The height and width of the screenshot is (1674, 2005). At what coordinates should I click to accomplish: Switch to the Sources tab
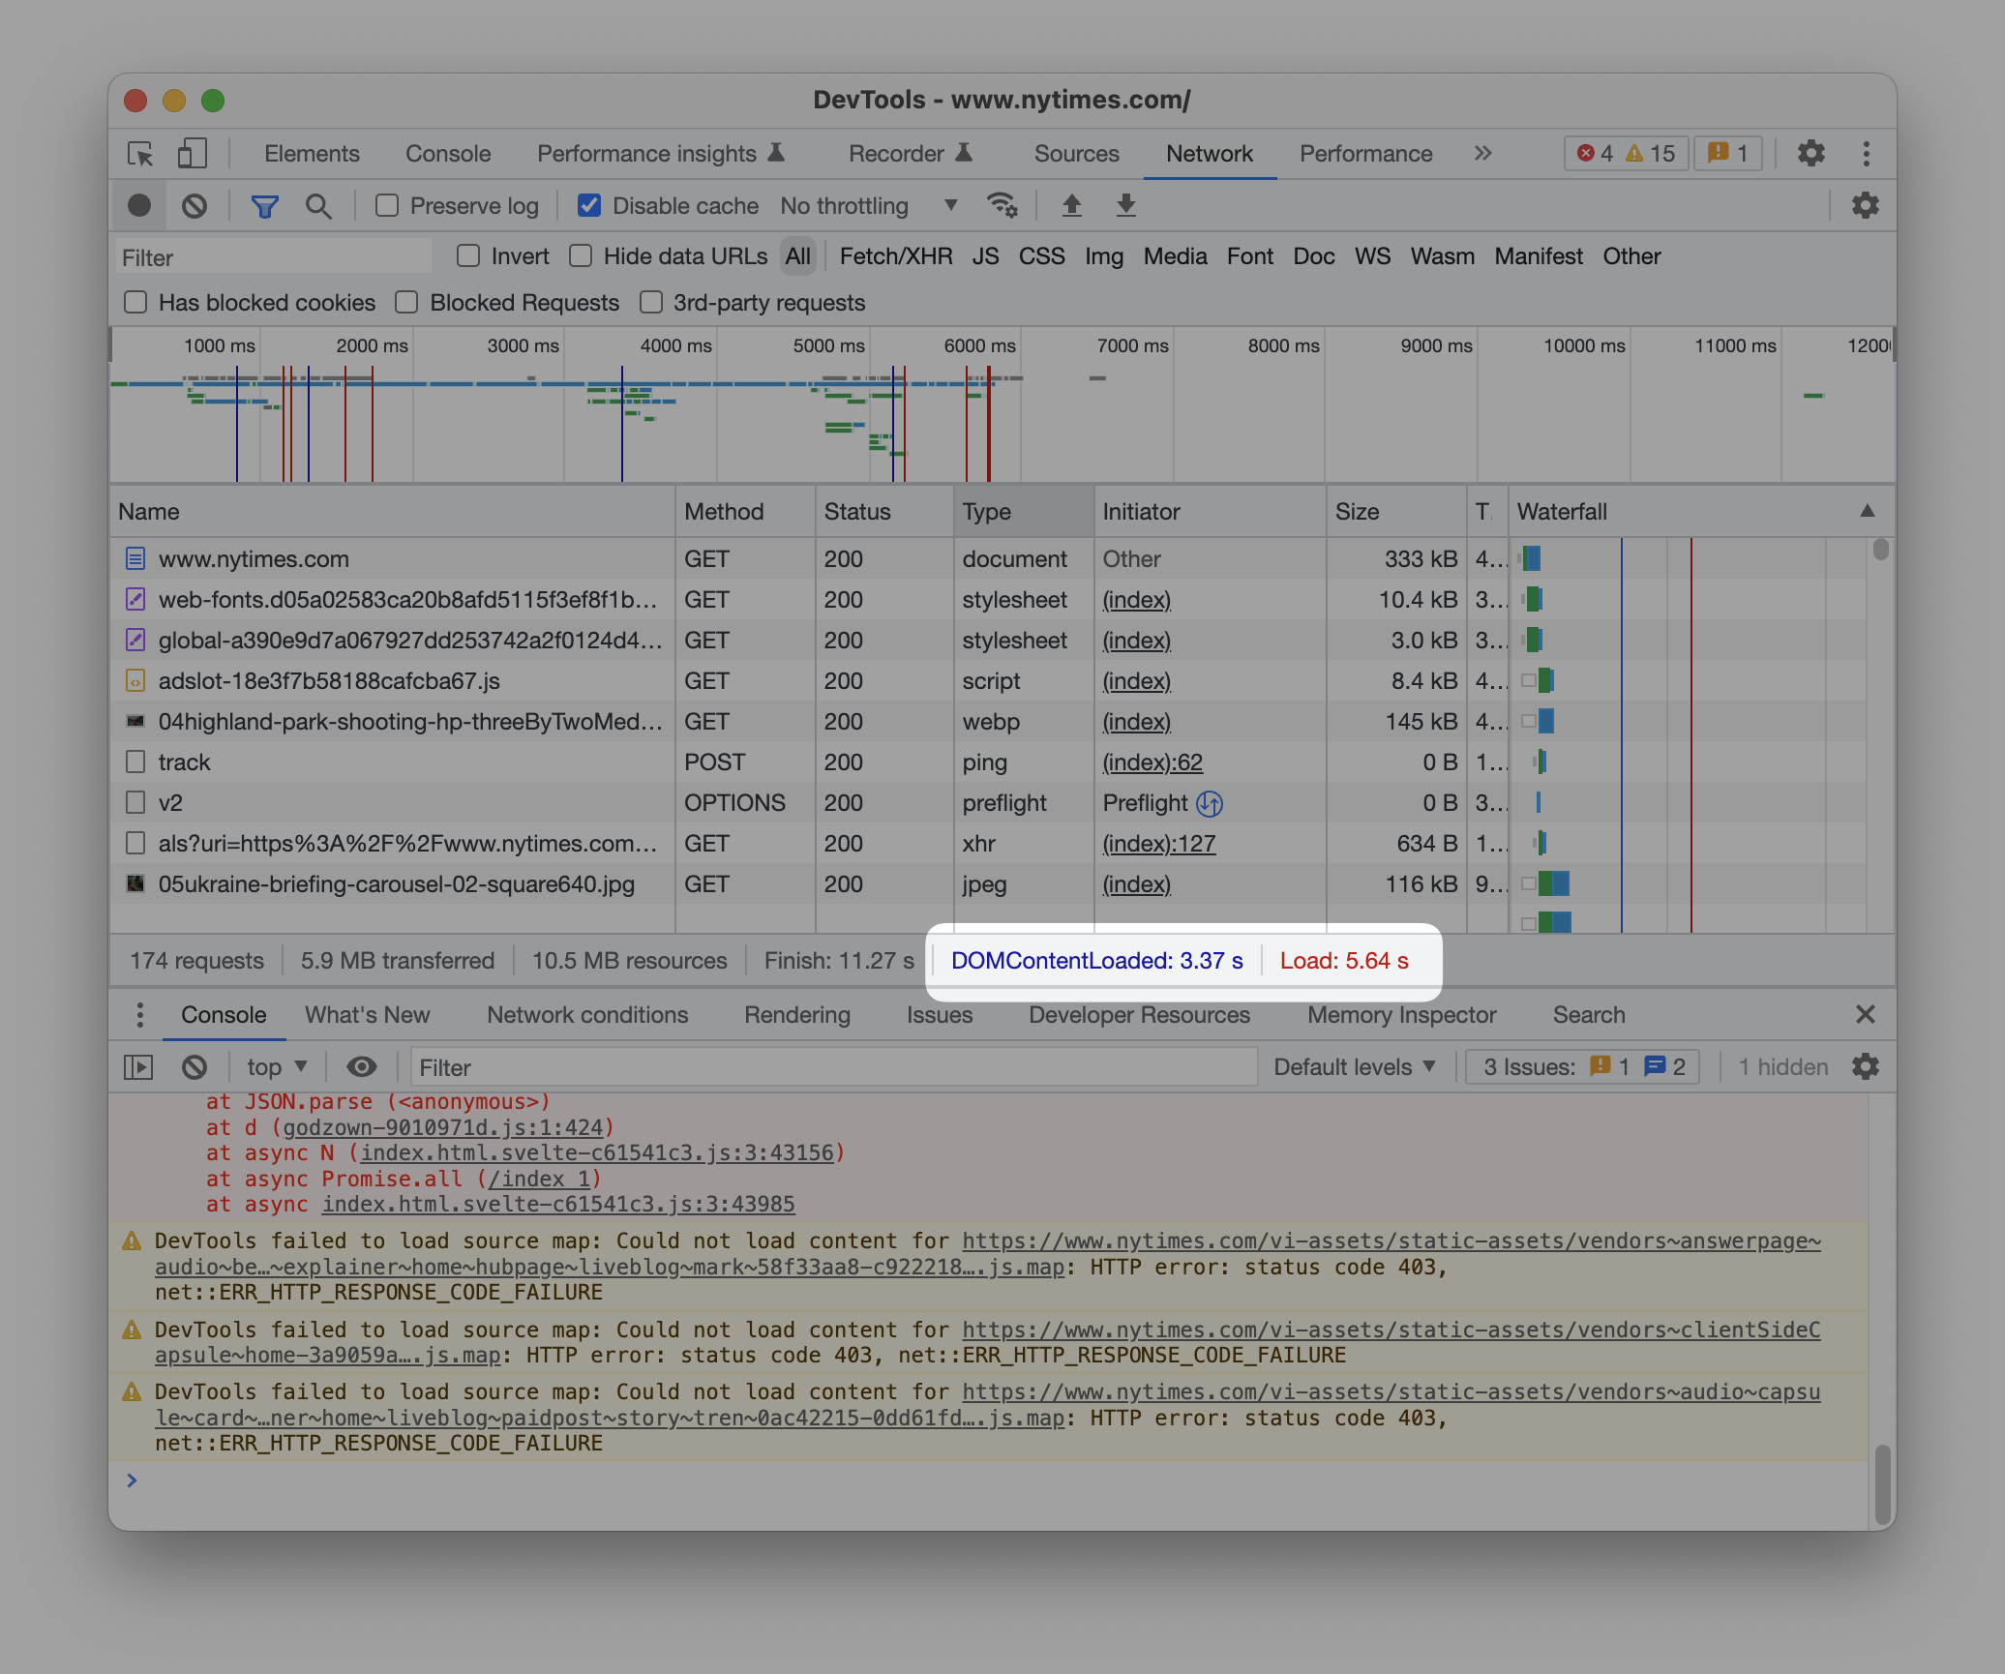1076,154
